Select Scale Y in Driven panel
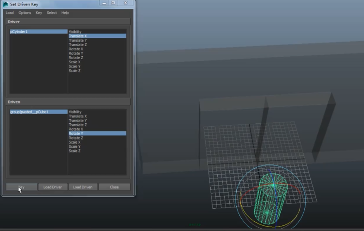This screenshot has width=364, height=231. [97, 146]
